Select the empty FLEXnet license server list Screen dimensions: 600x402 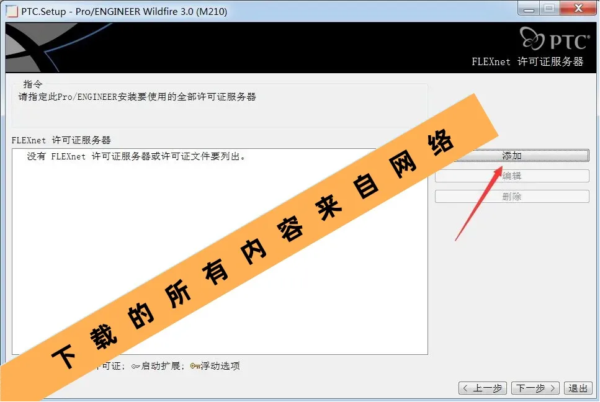(220, 252)
